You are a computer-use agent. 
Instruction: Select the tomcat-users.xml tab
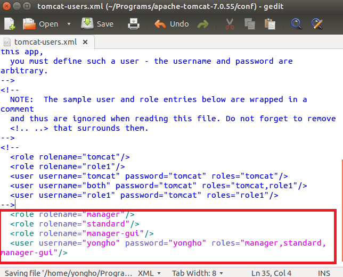(45, 42)
